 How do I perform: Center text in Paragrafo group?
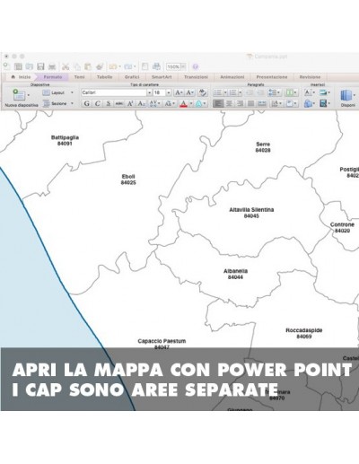tap(229, 103)
